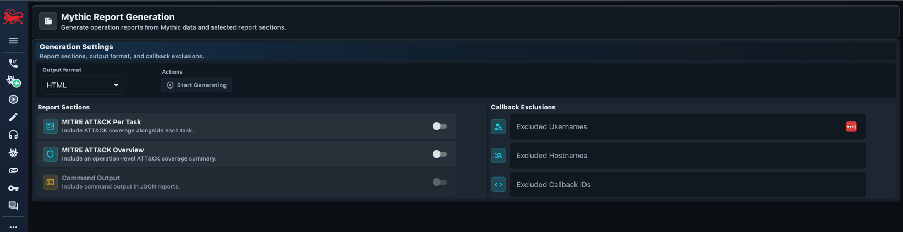The width and height of the screenshot is (903, 232).
Task: Click the play circle icon in sidebar
Action: pos(13,100)
